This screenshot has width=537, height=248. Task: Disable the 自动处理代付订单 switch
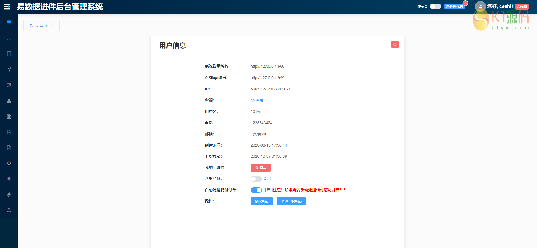256,190
